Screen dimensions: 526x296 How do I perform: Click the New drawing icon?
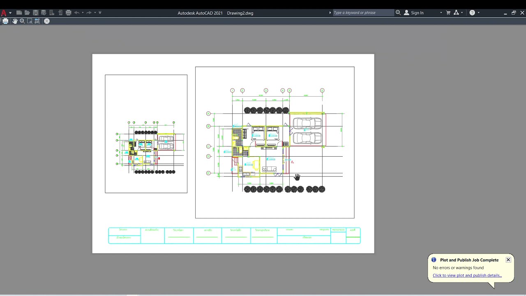tap(19, 13)
